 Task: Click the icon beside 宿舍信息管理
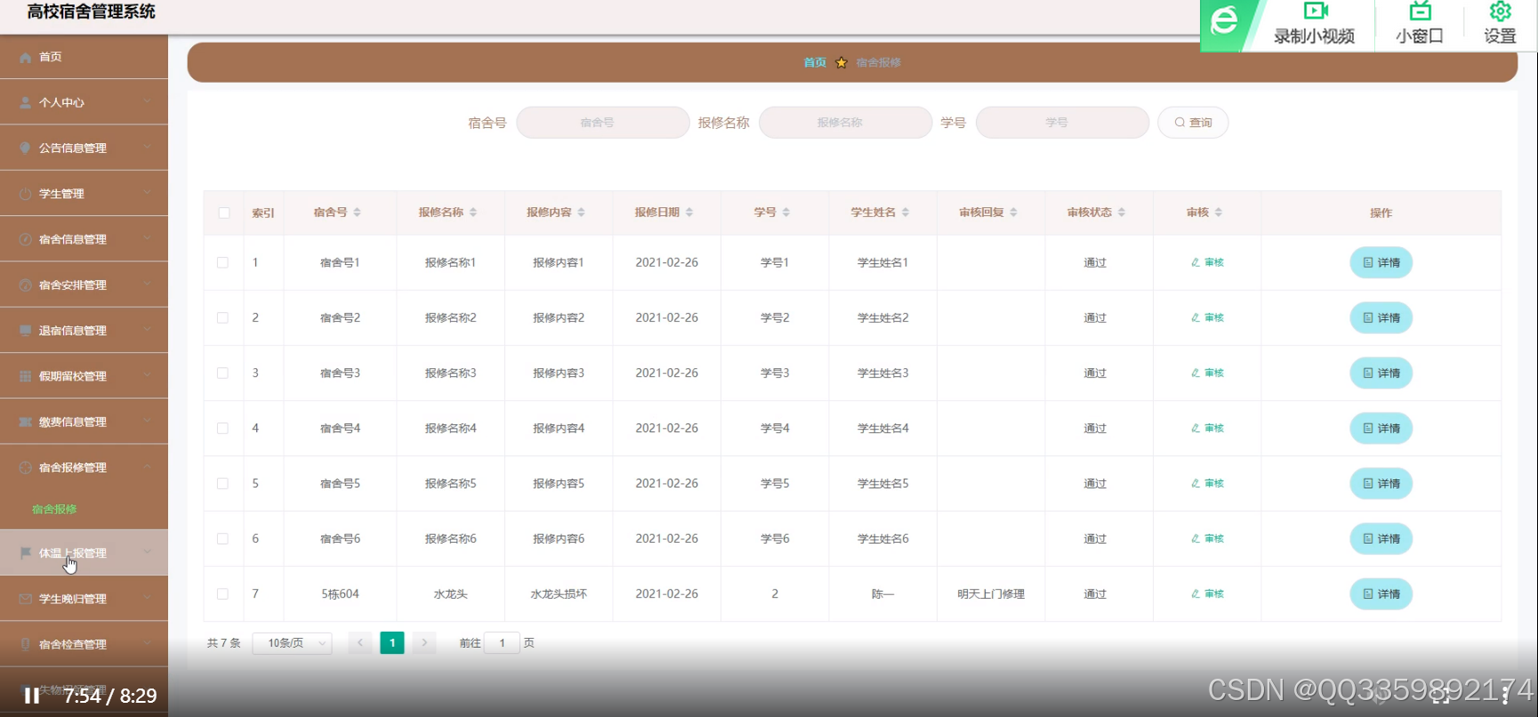[25, 239]
